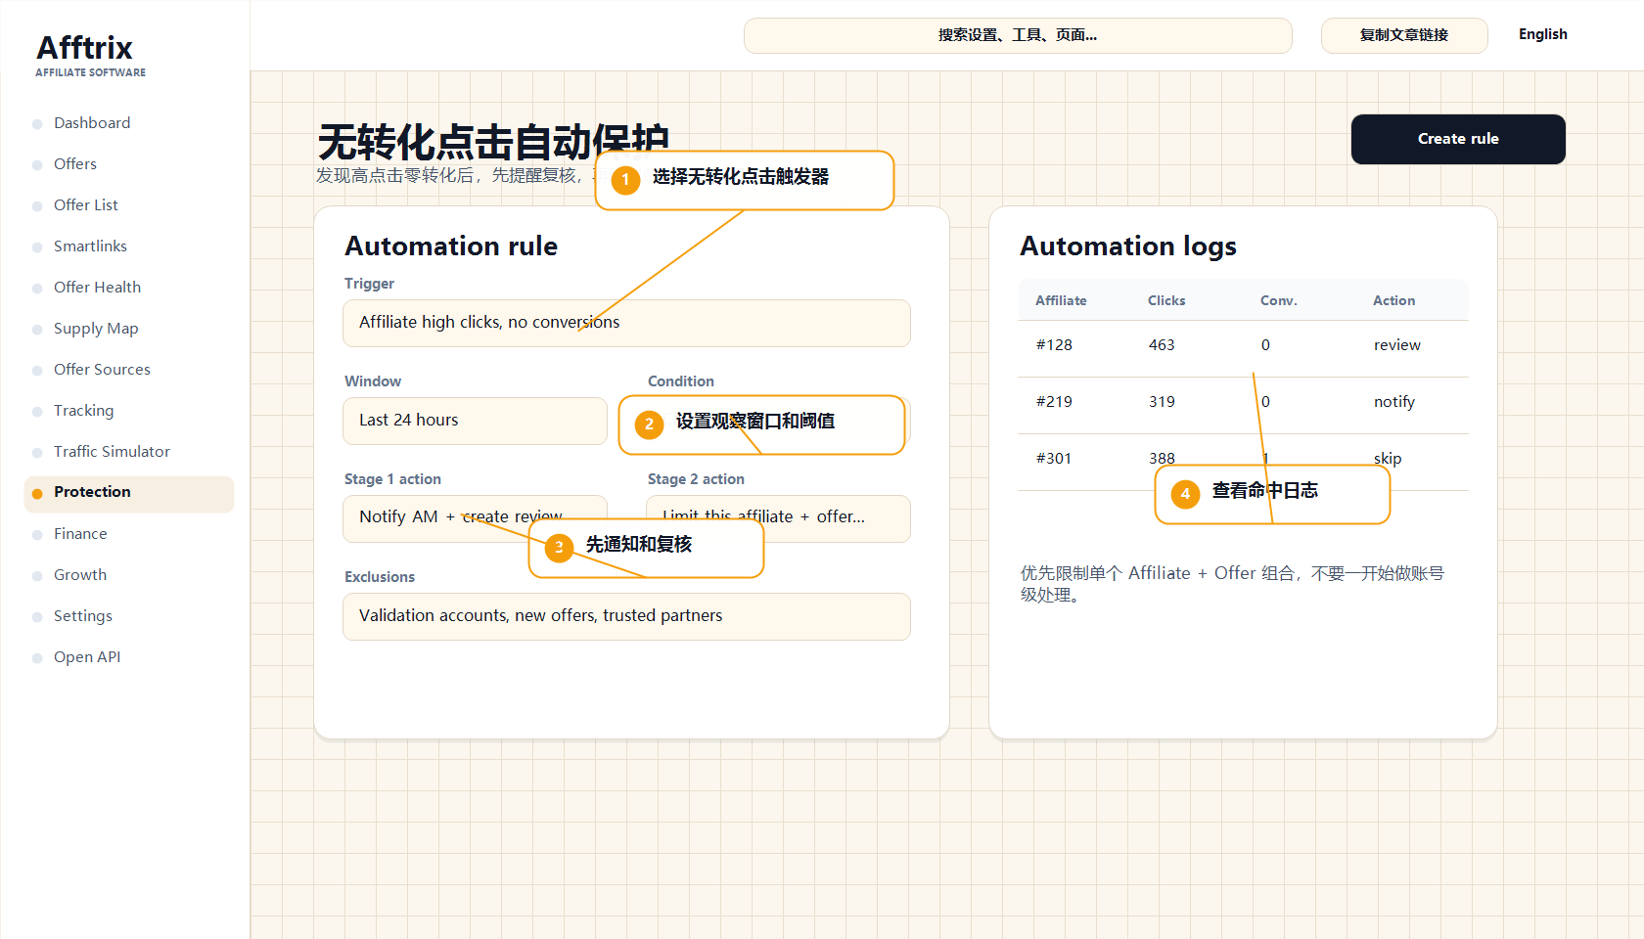Click the Conv. column header
Image resolution: width=1644 pixels, height=939 pixels.
click(x=1279, y=300)
